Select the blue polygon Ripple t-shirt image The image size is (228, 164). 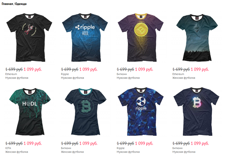click(140, 112)
